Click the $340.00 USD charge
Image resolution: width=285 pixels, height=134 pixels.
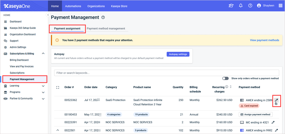224,114
